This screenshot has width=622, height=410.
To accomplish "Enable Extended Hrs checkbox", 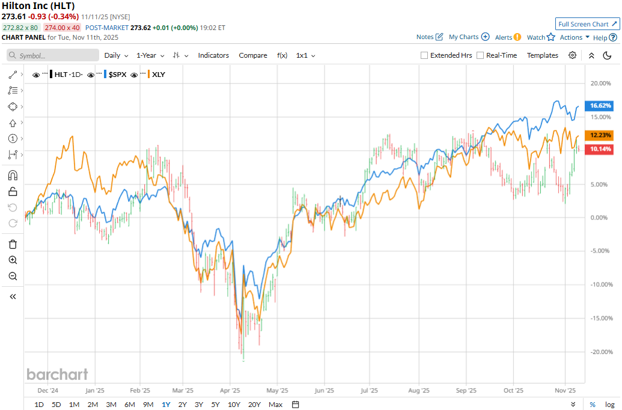I will point(424,55).
